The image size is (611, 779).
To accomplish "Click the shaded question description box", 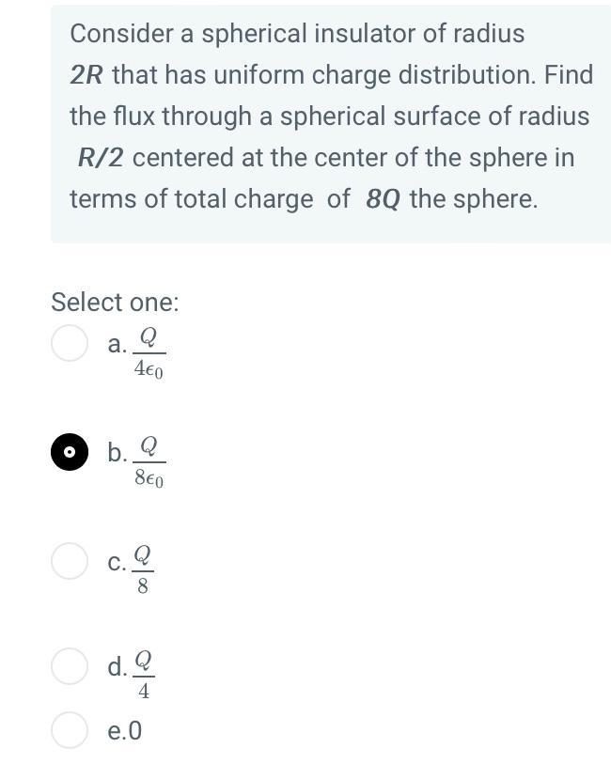I will [329, 122].
